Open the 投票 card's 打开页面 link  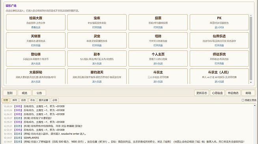[158, 28]
